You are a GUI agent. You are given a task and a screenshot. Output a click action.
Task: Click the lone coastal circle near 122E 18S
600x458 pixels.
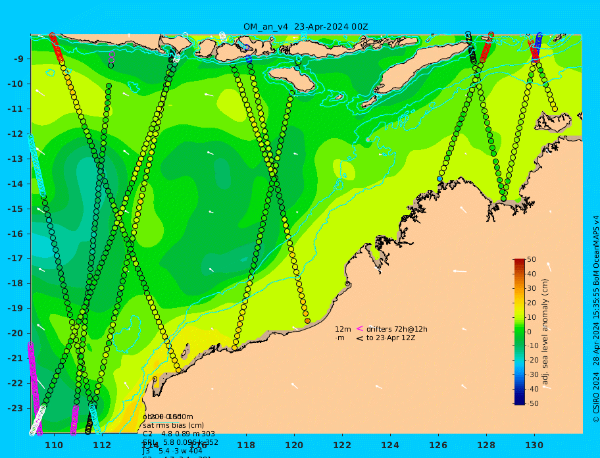coord(347,284)
